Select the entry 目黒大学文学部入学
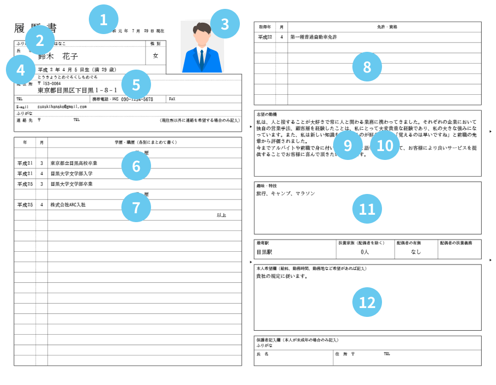The image size is (496, 385). pos(72,174)
